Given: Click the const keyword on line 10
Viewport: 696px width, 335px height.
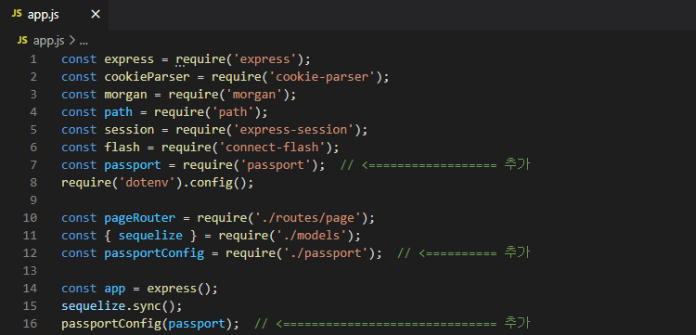Looking at the screenshot, I should (x=79, y=218).
